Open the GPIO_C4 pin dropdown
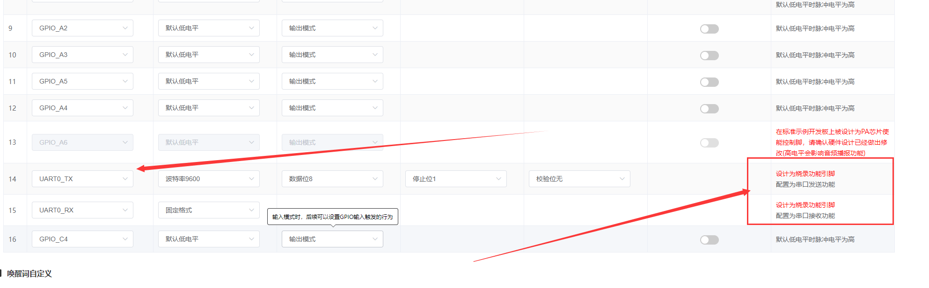 [82, 239]
